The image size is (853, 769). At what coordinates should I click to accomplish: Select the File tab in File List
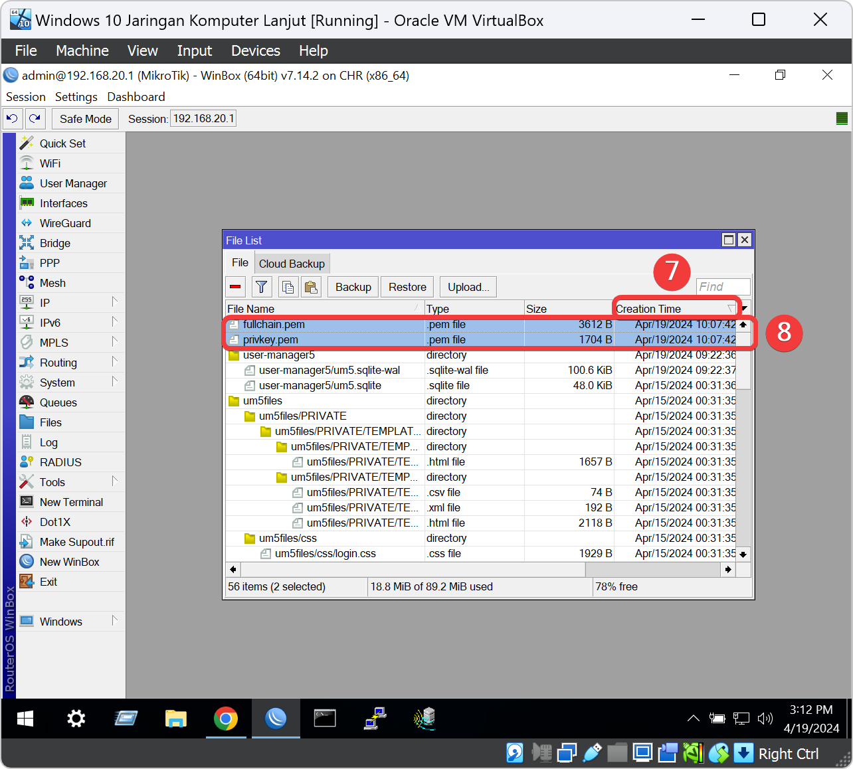pos(240,263)
